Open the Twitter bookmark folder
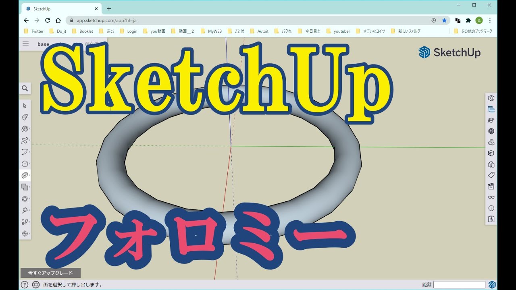516x290 pixels. [x=34, y=31]
